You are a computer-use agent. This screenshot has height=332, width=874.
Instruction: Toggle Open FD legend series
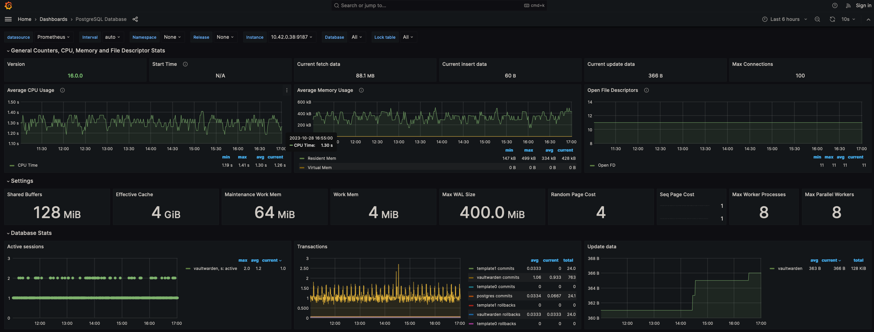pos(606,165)
